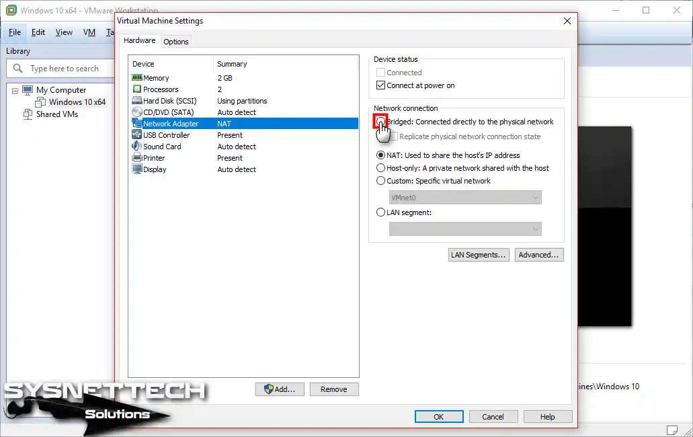
Task: Close the Virtual Machine Settings dialog
Action: (567, 21)
